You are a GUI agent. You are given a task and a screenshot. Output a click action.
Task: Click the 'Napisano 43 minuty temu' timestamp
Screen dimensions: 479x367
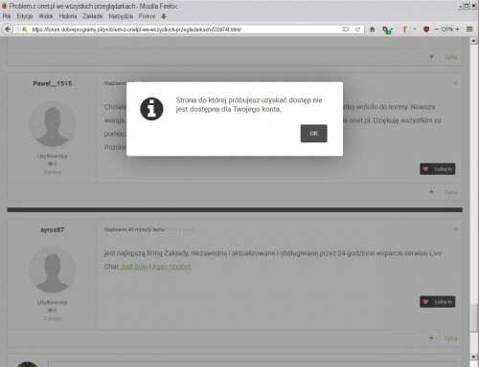point(134,229)
